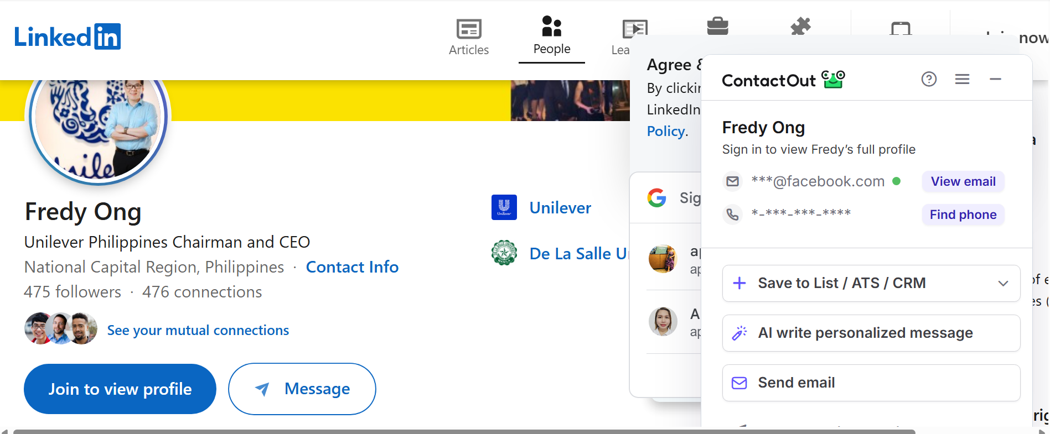1050x434 pixels.
Task: Click the LinkedIn logo
Action: [x=68, y=36]
